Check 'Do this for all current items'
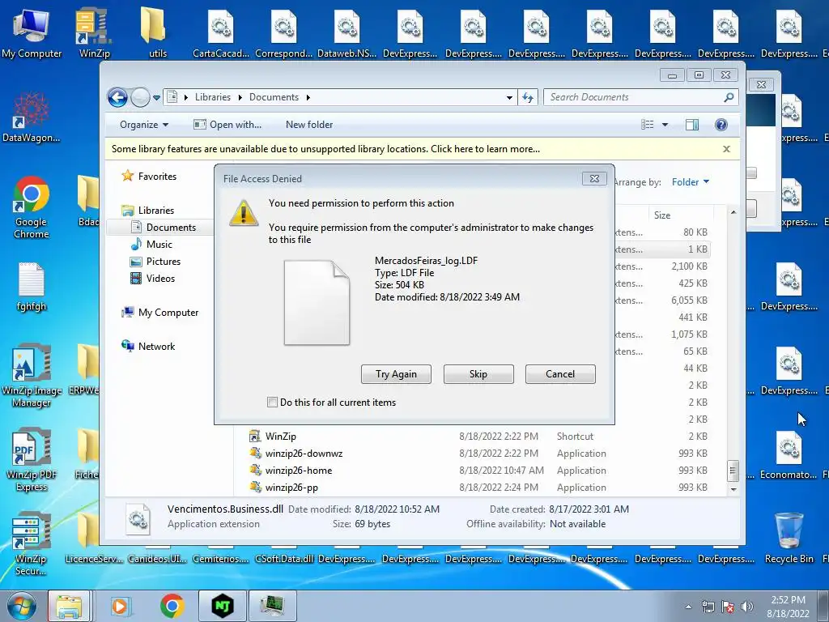Screen dimensions: 829x622 tap(272, 402)
